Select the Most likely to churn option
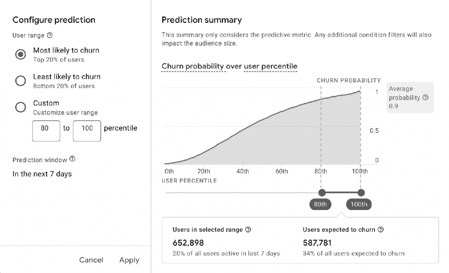Image resolution: width=449 pixels, height=273 pixels. point(21,53)
